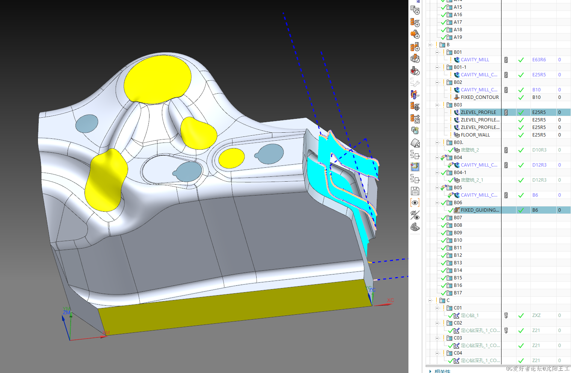571x373 pixels.
Task: Collapse the C program group
Action: coord(430,300)
